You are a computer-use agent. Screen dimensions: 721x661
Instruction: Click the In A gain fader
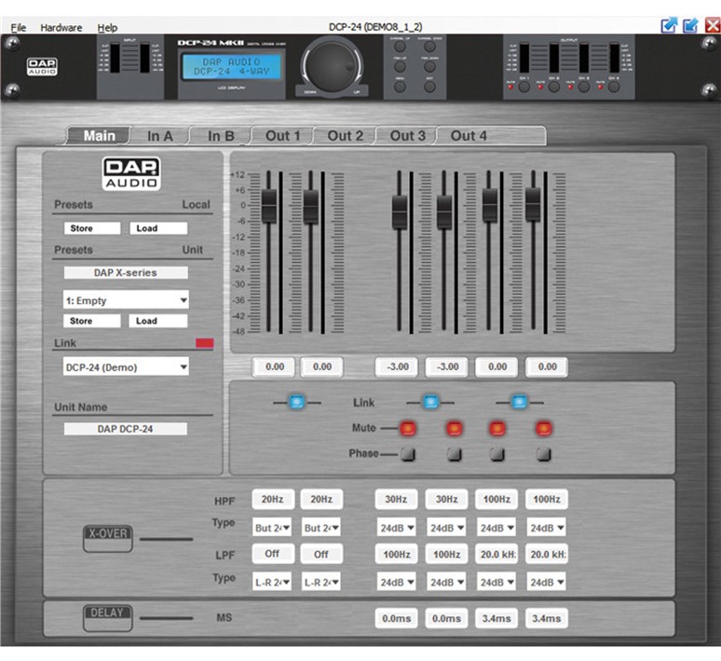pos(269,205)
